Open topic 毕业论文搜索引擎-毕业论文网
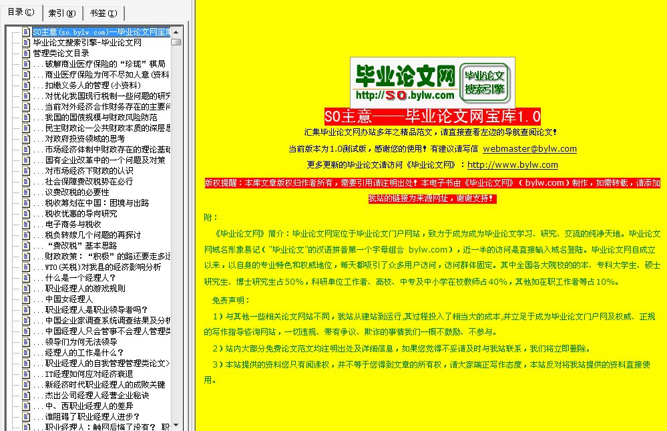 click(x=87, y=43)
